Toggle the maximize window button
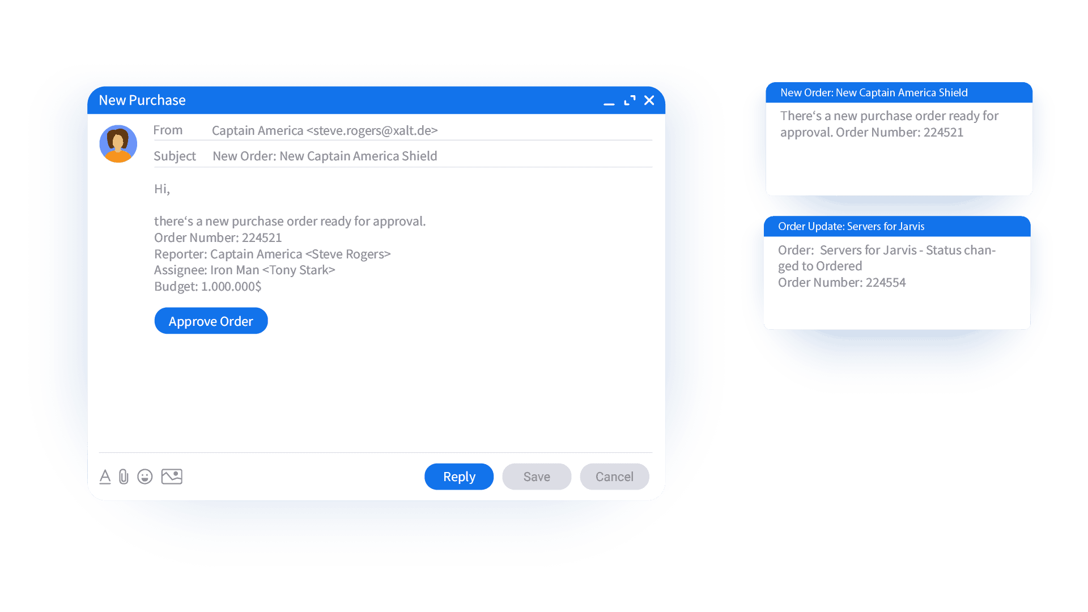The height and width of the screenshot is (612, 1088). click(631, 99)
